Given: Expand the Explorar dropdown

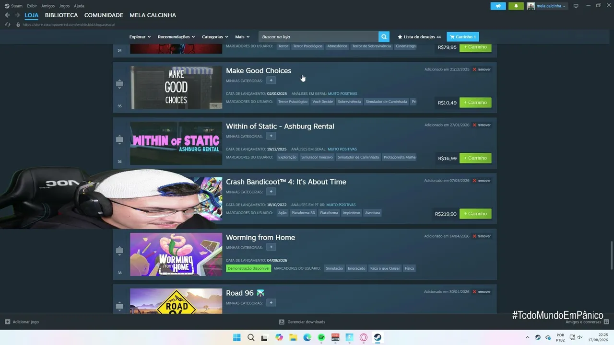Looking at the screenshot, I should [x=140, y=37].
